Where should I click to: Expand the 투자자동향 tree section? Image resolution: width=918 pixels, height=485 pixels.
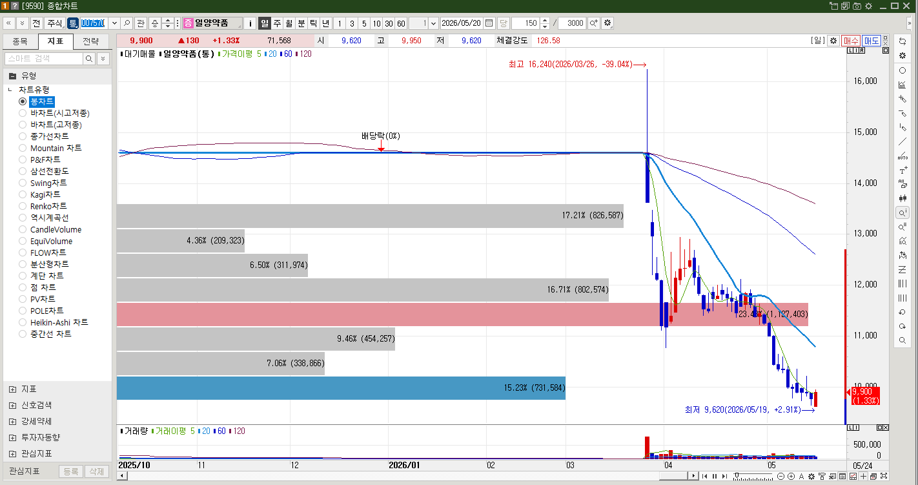tap(12, 437)
